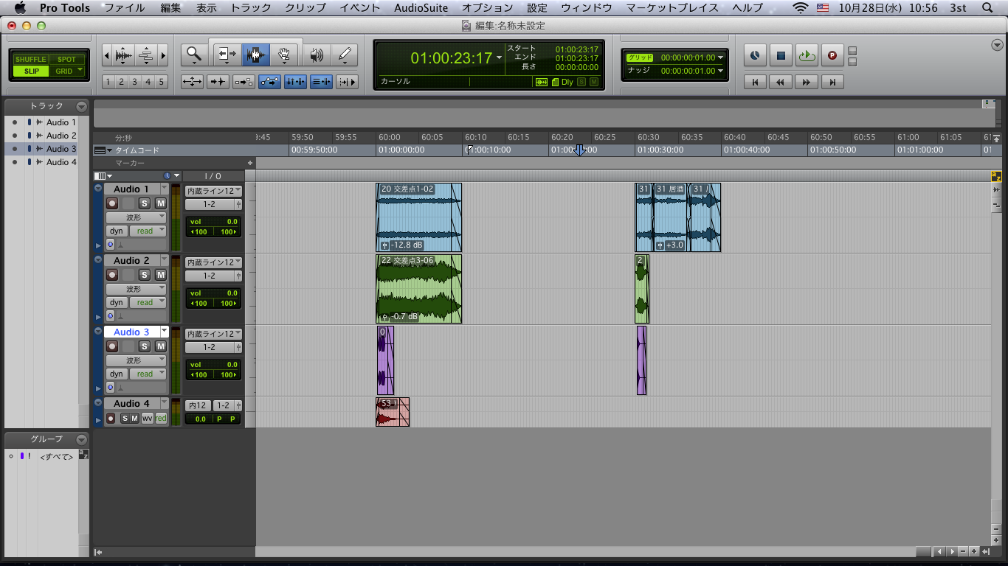Screen dimensions: 1008x566
Task: Click horizontal zoom in arrow
Action: (164, 55)
